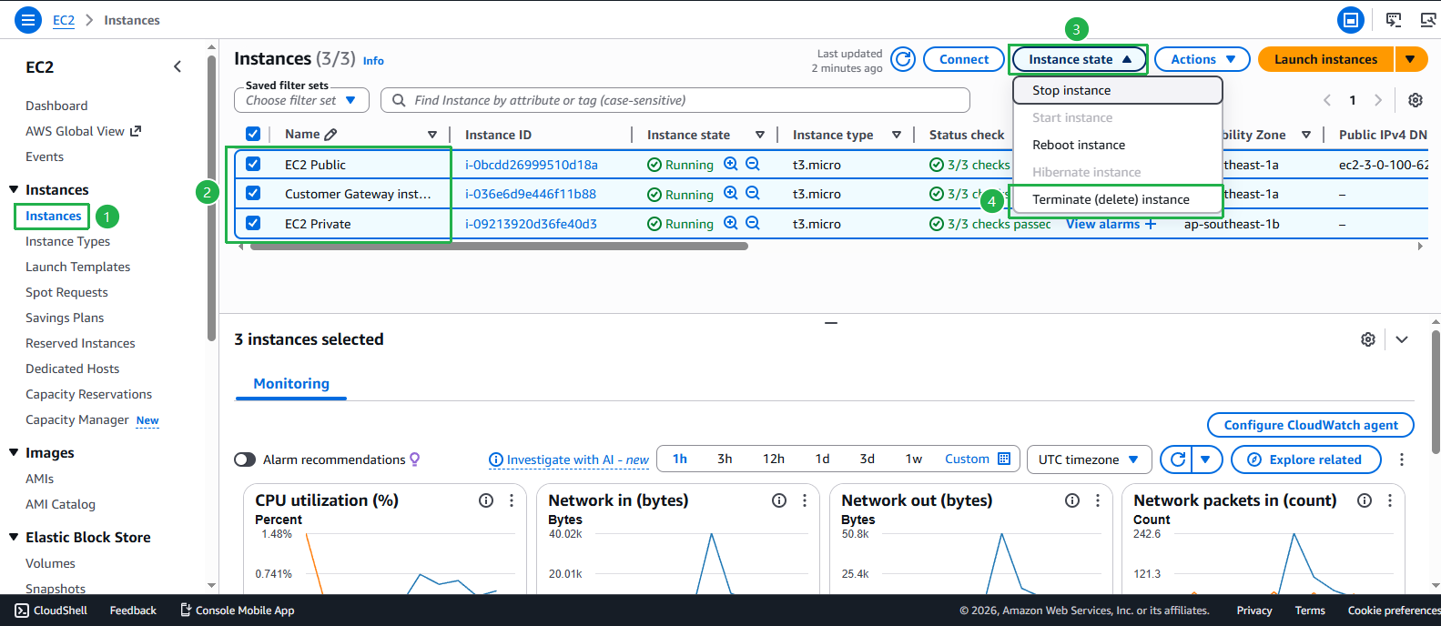Open the UTC timezone dropdown
This screenshot has height=626, width=1441.
click(1089, 459)
